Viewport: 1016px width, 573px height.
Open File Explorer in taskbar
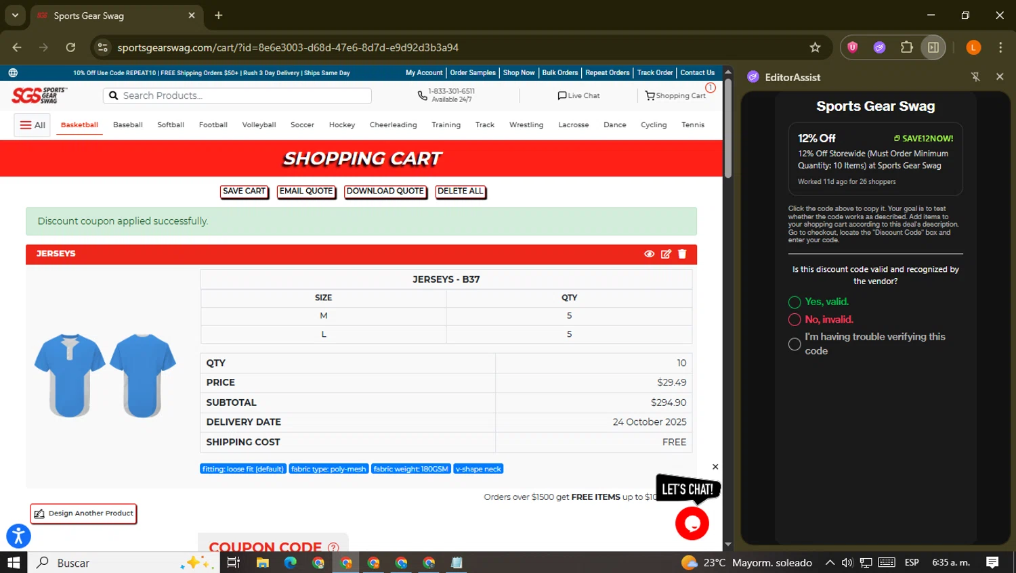click(263, 562)
